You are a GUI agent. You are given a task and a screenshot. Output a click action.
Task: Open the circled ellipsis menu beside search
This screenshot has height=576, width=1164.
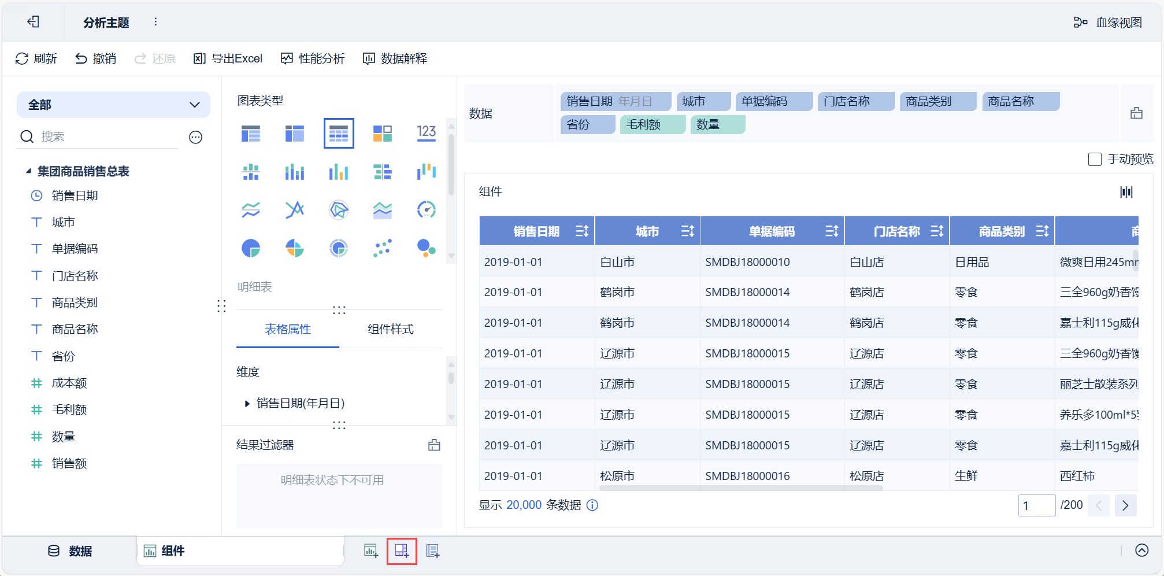pyautogui.click(x=196, y=137)
